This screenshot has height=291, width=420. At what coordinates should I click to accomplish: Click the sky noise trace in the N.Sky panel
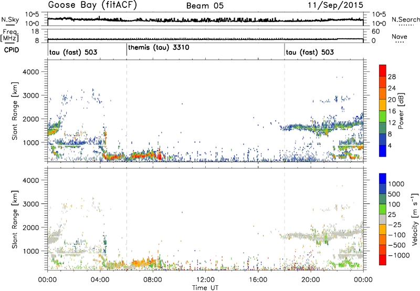click(205, 19)
